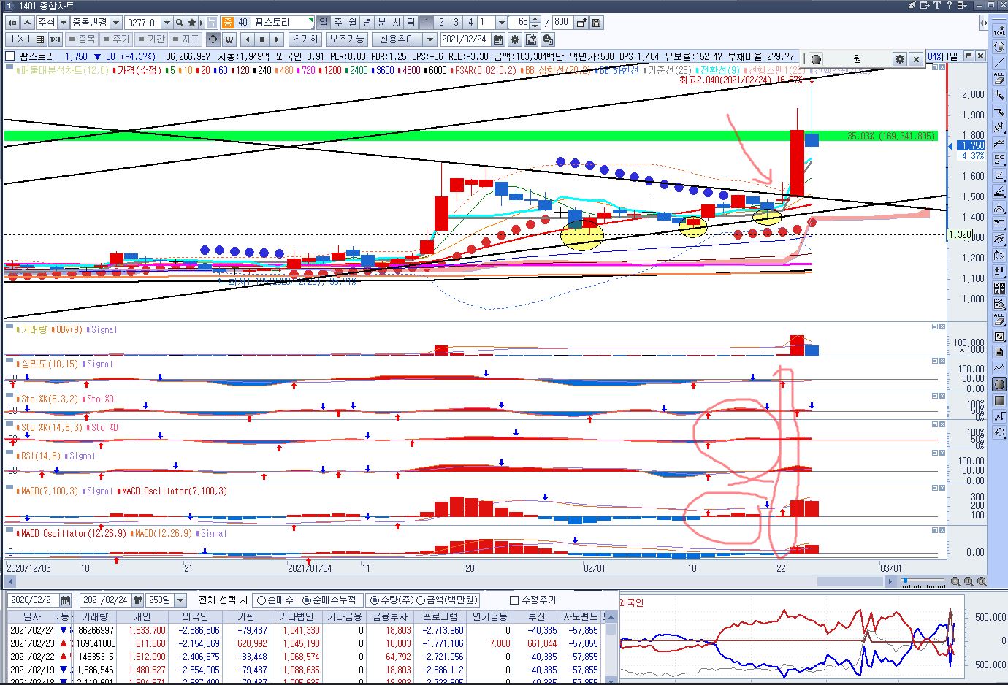The height and width of the screenshot is (685, 1008).
Task: Open the 주식 market type dropdown
Action: pos(64,23)
